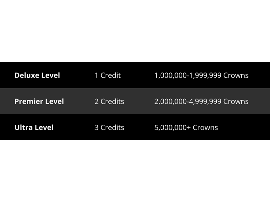
Task: Select the Premier Level label
Action: 39,102
